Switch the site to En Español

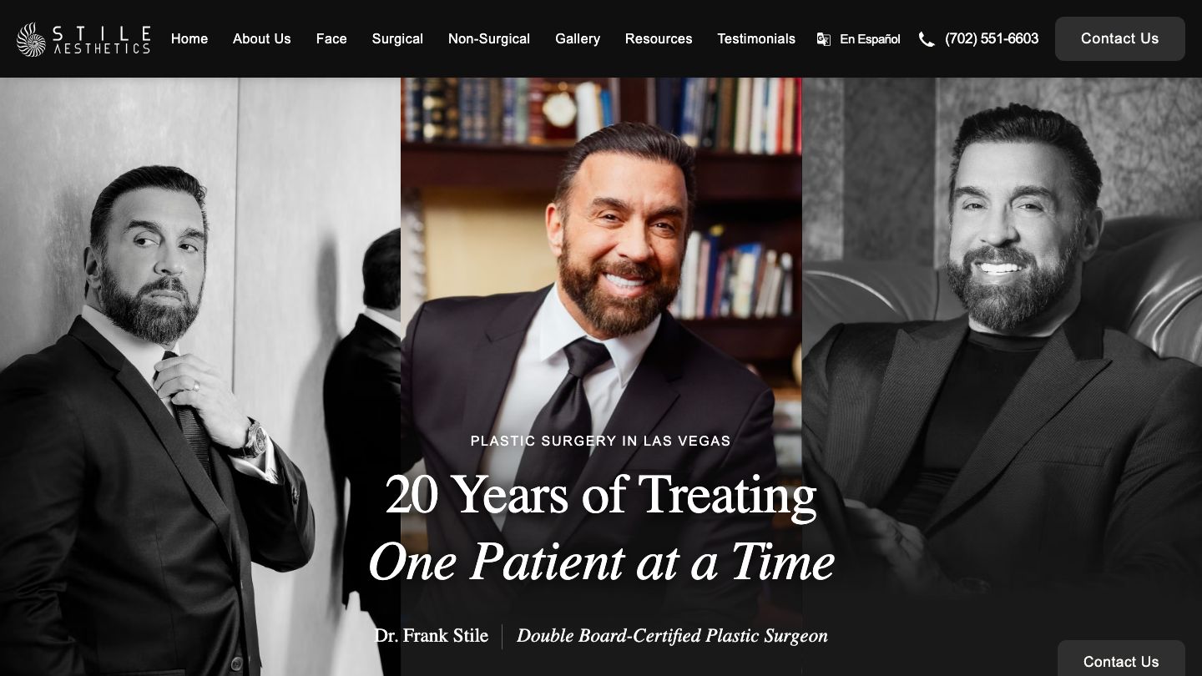[x=870, y=39]
